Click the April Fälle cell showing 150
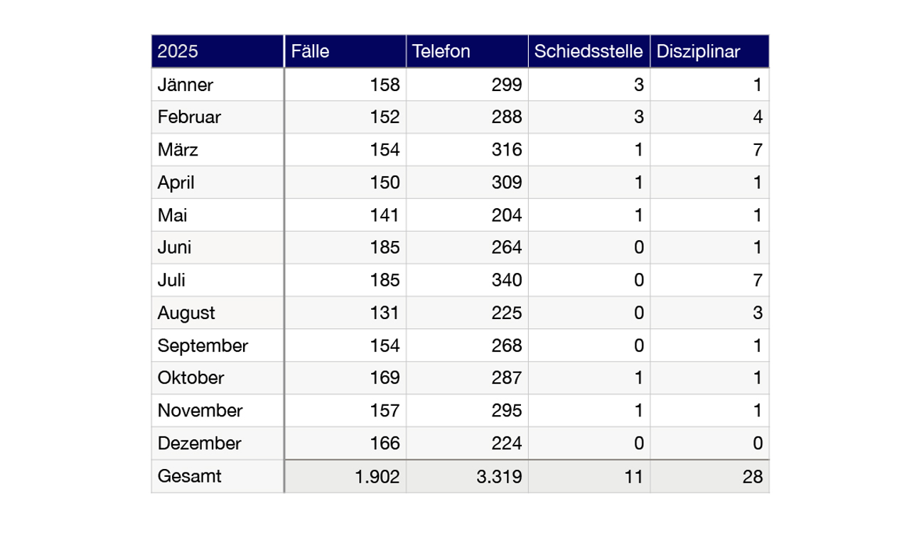Image resolution: width=924 pixels, height=533 pixels. (x=345, y=183)
